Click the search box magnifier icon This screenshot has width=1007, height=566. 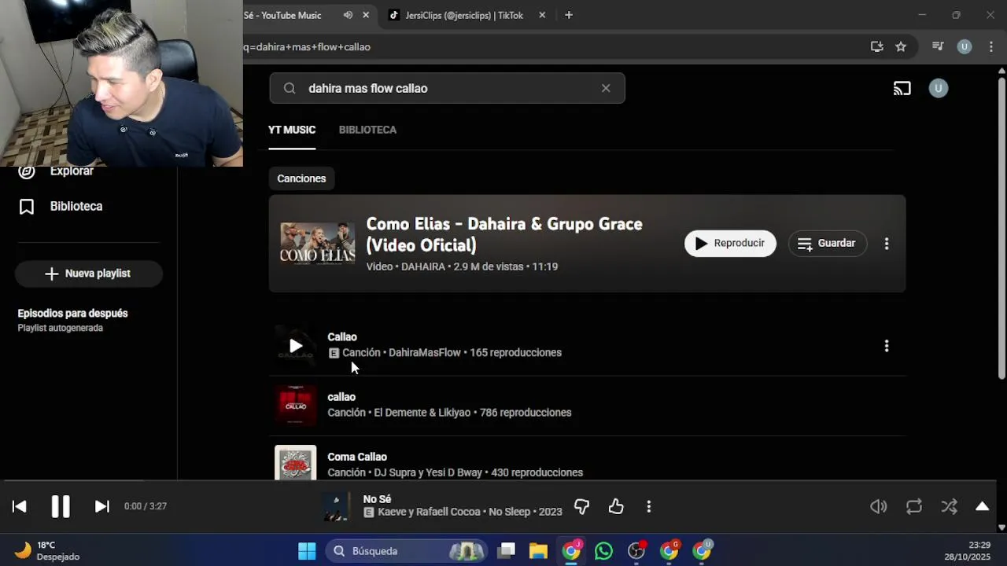[290, 88]
